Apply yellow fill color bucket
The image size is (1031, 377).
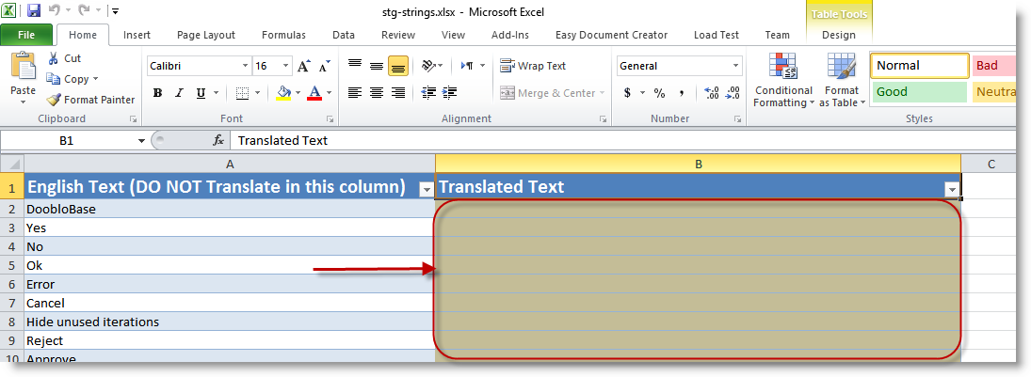point(284,93)
